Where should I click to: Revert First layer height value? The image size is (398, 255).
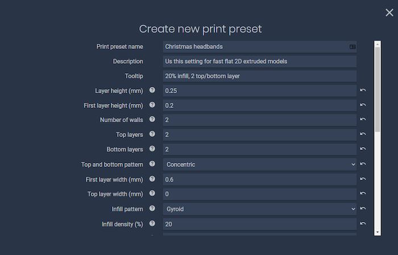(363, 105)
